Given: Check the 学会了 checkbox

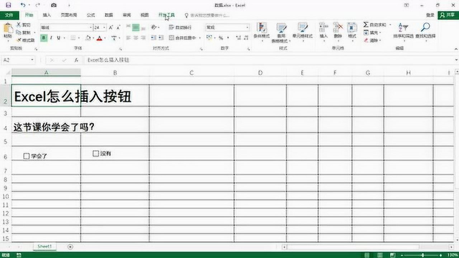Looking at the screenshot, I should [26, 156].
